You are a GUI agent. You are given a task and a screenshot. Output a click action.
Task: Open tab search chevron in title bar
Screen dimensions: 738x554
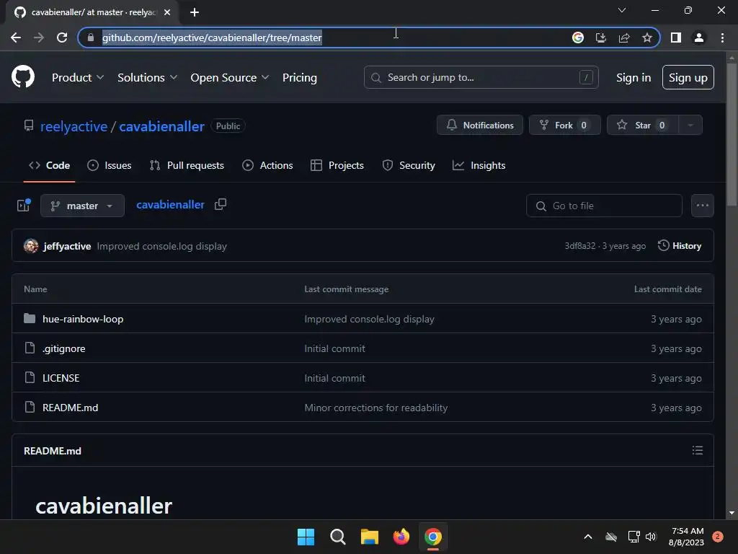[622, 10]
